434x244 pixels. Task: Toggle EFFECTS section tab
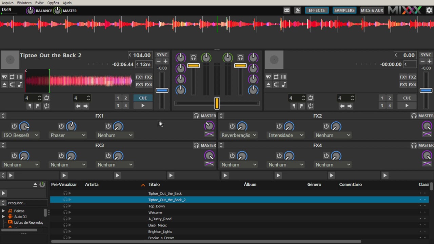click(x=317, y=10)
